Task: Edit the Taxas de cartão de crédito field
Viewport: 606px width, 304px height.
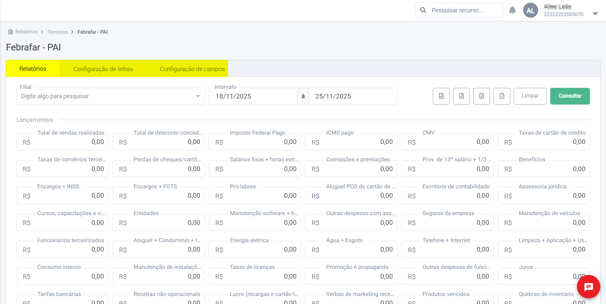Action: [x=544, y=142]
